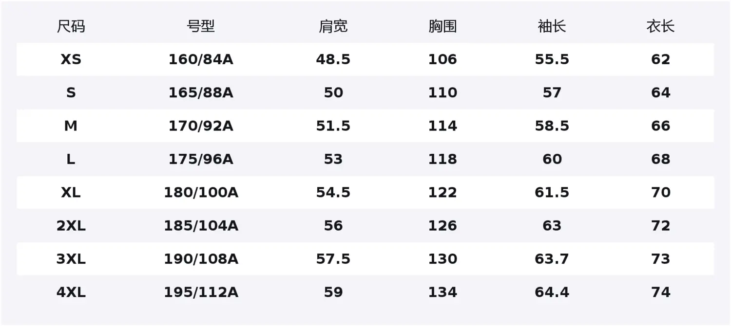Select the 肩宽 column header
This screenshot has width=731, height=326.
coord(333,26)
